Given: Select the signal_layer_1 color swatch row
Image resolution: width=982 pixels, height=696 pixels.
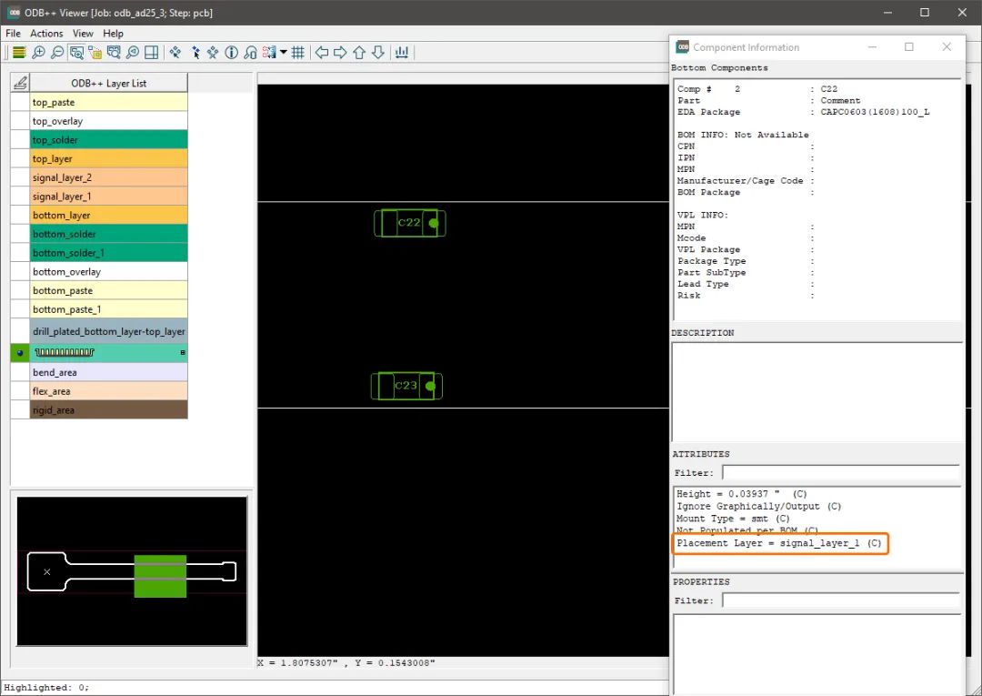Looking at the screenshot, I should (x=108, y=197).
